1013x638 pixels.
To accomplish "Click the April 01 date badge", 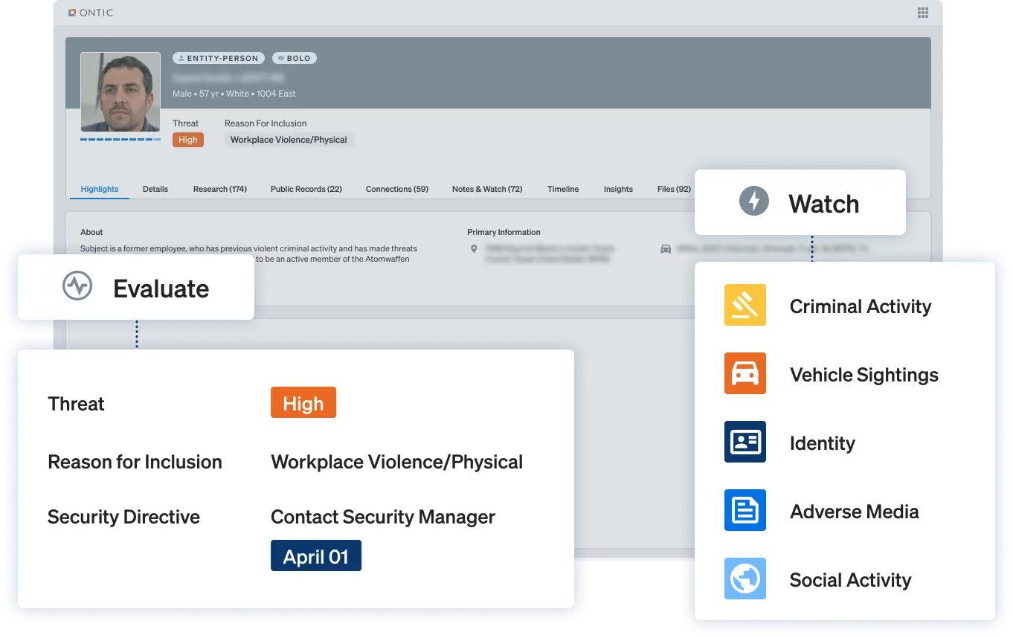I will 316,555.
